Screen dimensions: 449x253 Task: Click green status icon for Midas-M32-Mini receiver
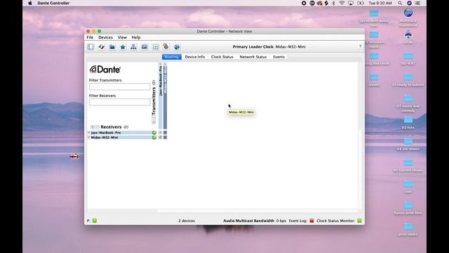154,138
